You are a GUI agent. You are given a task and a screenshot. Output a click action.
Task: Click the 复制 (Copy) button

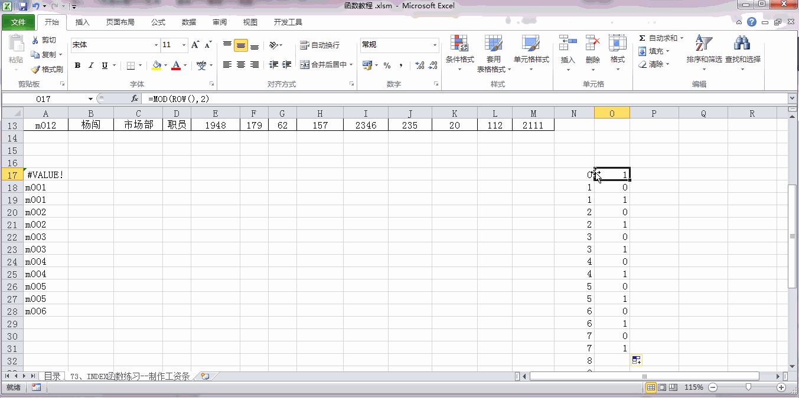pyautogui.click(x=46, y=54)
